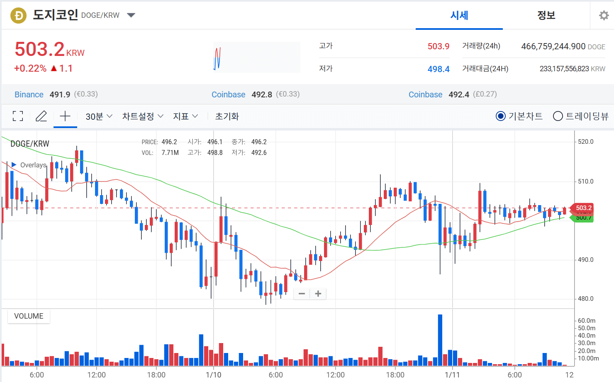Enter fullscreen chart mode
The height and width of the screenshot is (382, 614).
18,116
